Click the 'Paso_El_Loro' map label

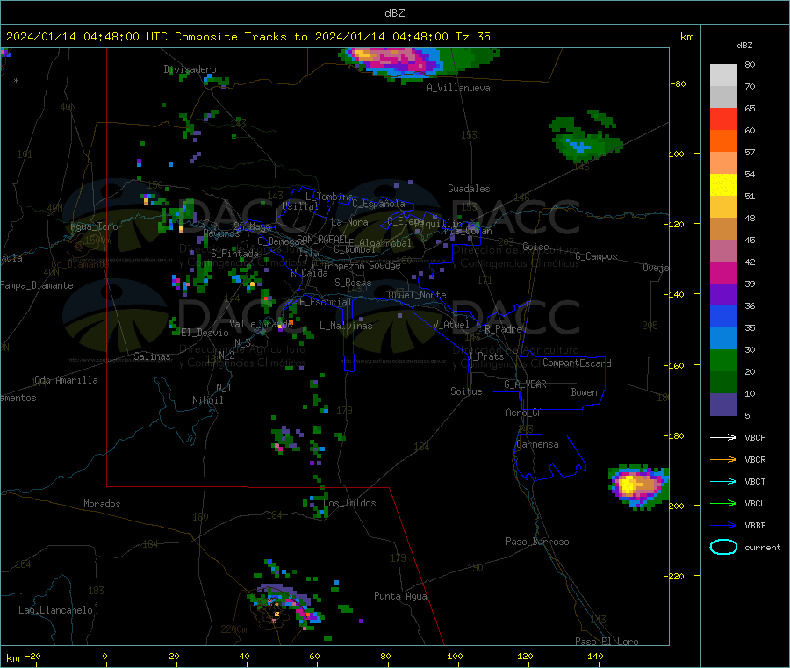pos(607,642)
